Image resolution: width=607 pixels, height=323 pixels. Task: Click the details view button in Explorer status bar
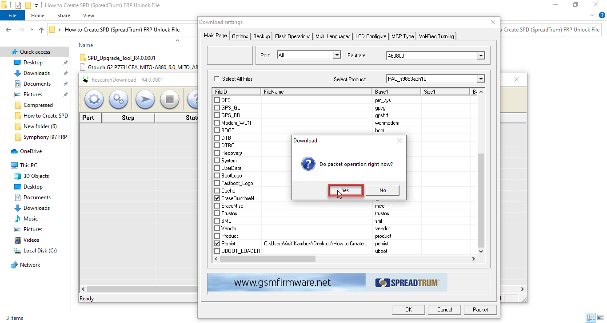pos(591,318)
